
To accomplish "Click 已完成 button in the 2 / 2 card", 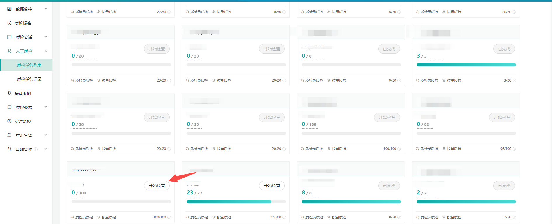I will coord(504,186).
